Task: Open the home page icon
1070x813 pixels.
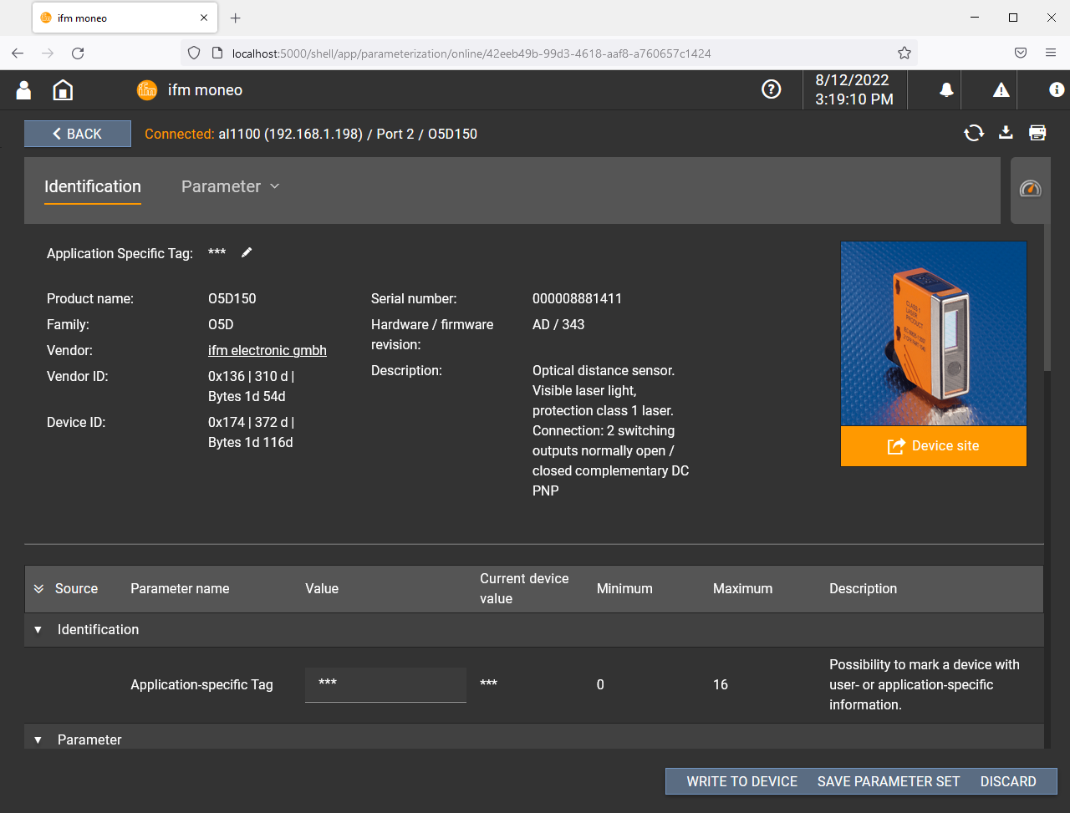Action: 63,90
